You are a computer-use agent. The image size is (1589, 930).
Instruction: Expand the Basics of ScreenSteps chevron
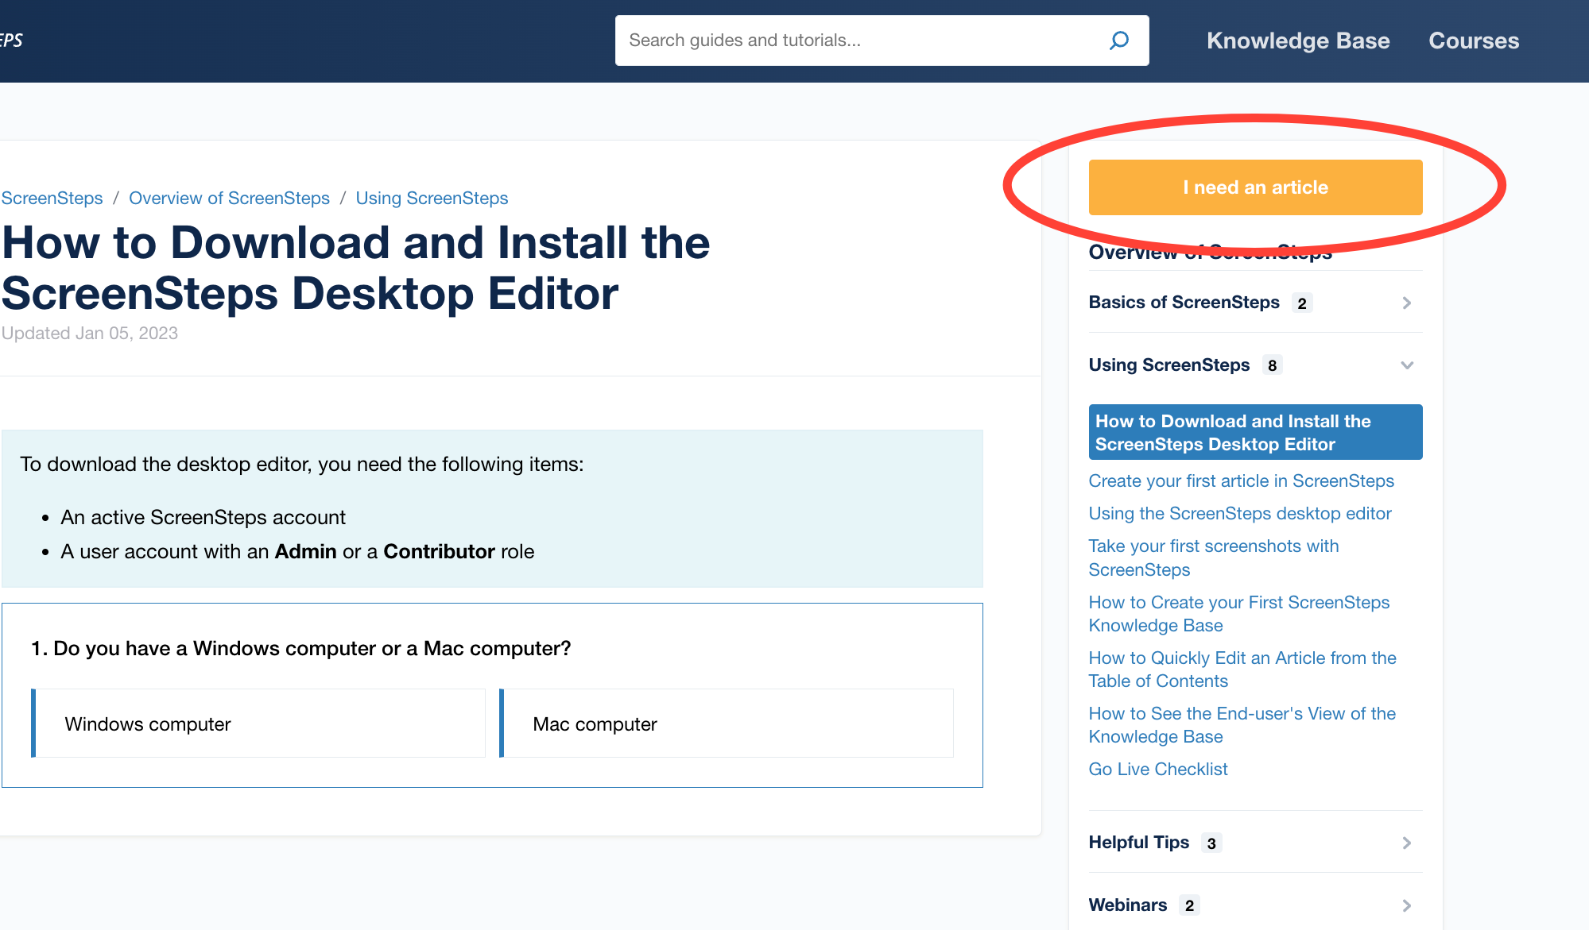1406,303
